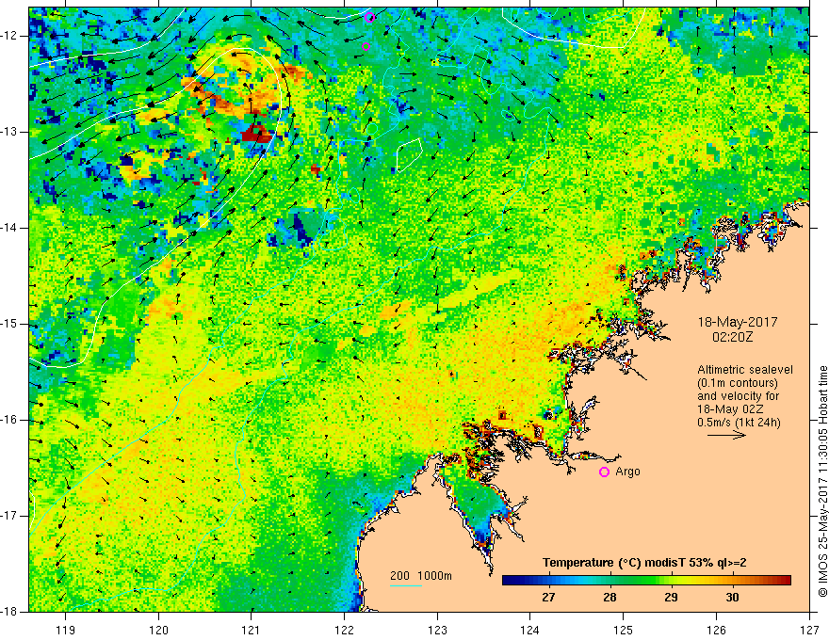Click the "125" longitude axis label
This screenshot has height=640, width=829.
(x=624, y=630)
